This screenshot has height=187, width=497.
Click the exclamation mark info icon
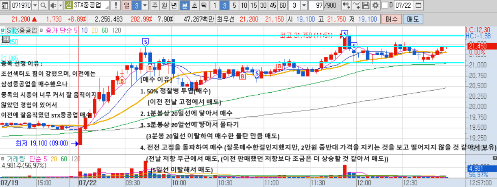click(x=117, y=6)
